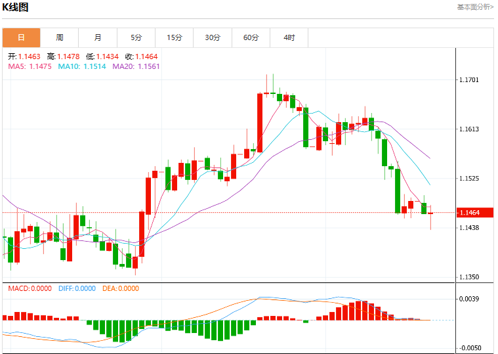The image size is (498, 354).
Task: Click the red 1.1464 current price tag
Action: pos(475,213)
